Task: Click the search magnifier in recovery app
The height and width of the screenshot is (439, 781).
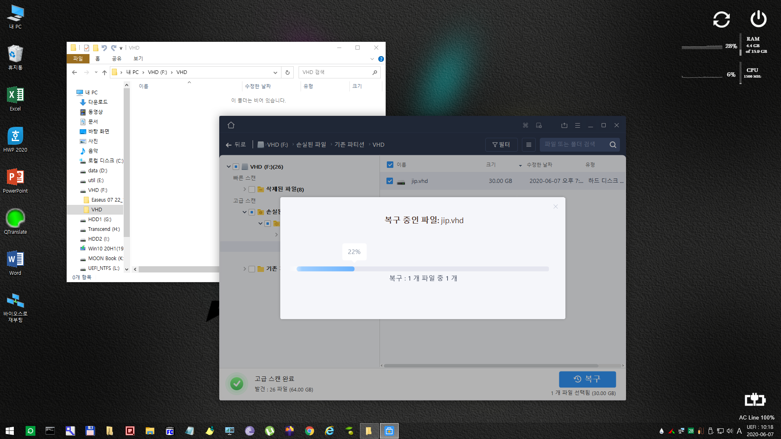Action: 613,145
